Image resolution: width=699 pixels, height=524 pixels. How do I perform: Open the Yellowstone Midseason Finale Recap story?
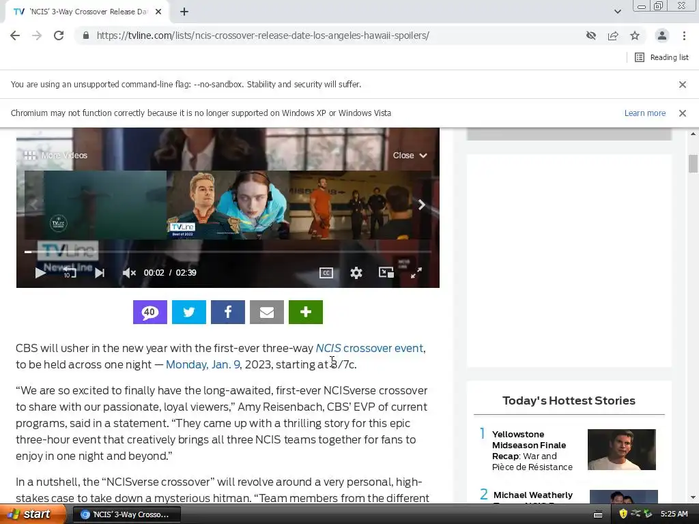532,450
